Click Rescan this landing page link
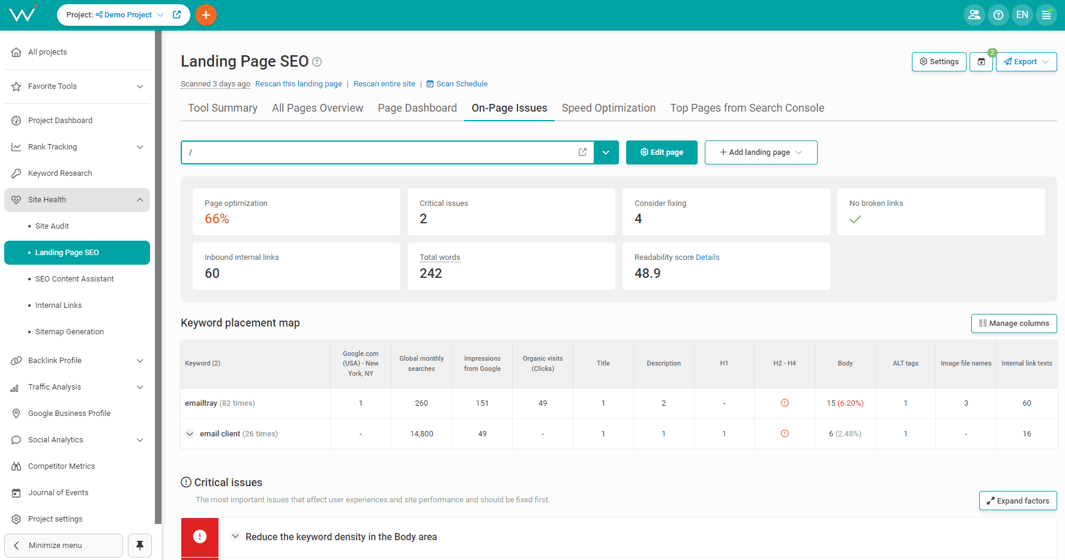This screenshot has width=1065, height=560. coord(298,84)
